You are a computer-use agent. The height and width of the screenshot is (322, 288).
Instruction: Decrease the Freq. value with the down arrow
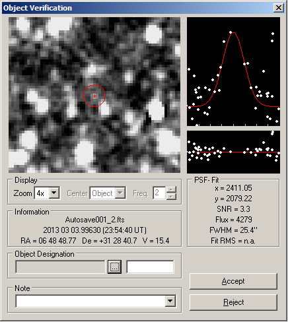pos(171,197)
